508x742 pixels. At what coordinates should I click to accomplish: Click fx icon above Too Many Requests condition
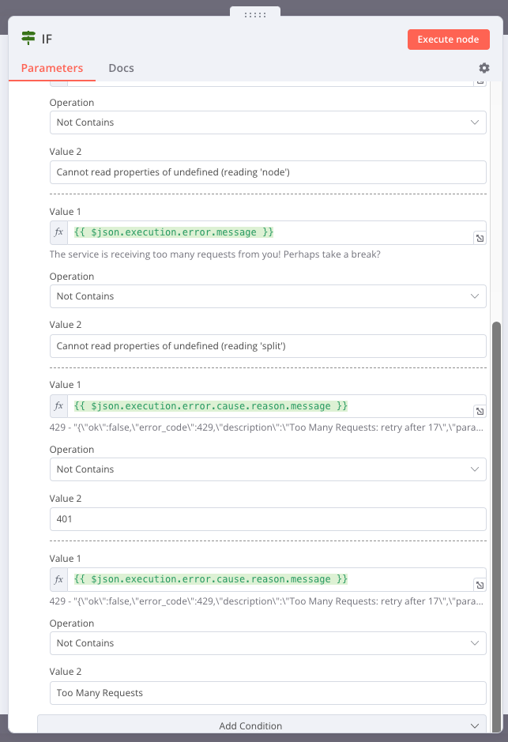[58, 579]
